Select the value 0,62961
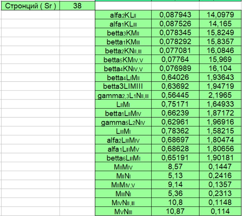The width and height of the screenshot is (242, 216). (175, 122)
